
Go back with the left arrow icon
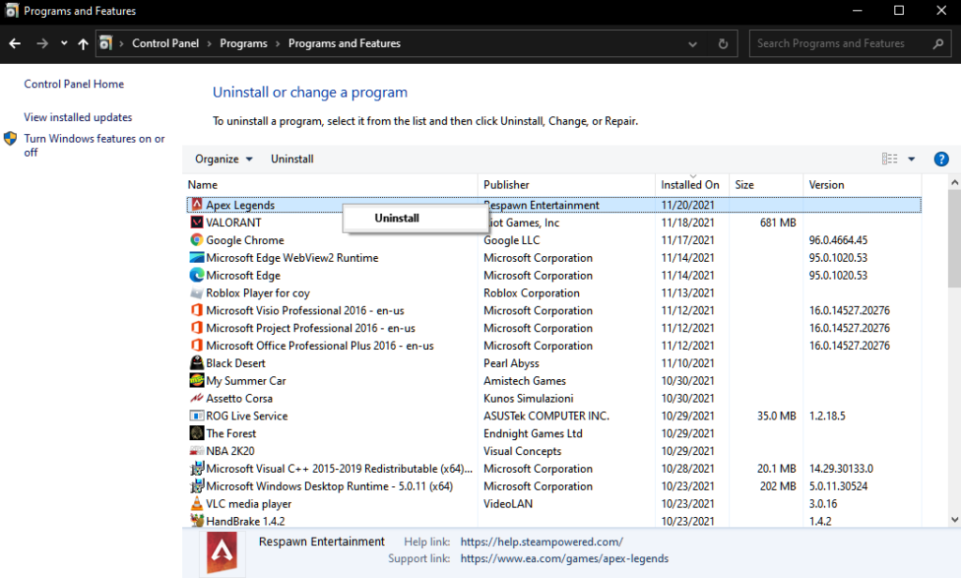[x=15, y=43]
